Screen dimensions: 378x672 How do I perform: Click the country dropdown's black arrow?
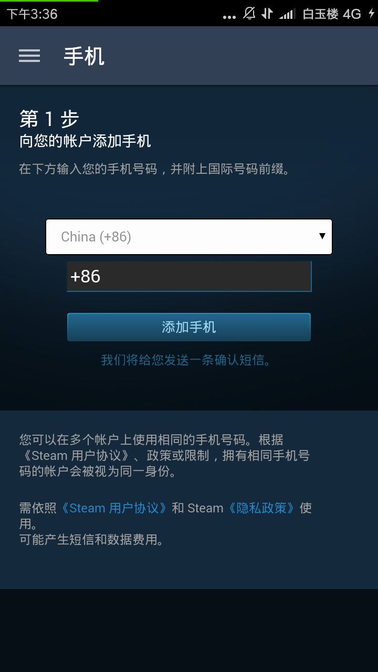(322, 236)
